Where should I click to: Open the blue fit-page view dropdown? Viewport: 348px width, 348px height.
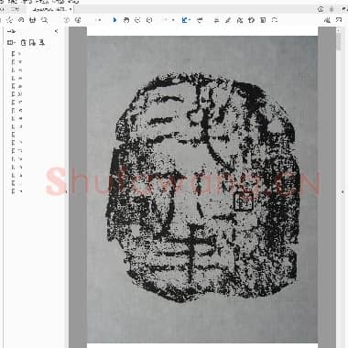186,20
